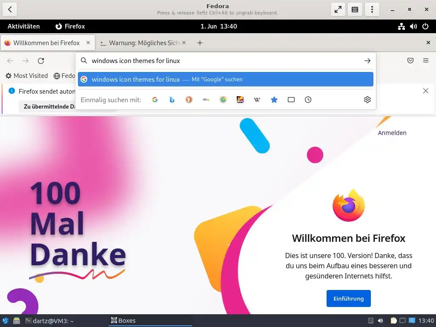This screenshot has width=436, height=327.
Task: Search once with eBay
Action: point(206,100)
